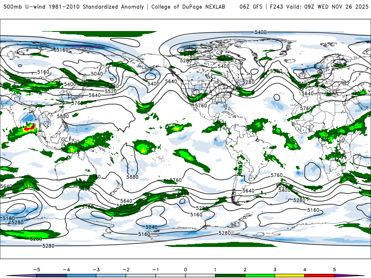
Task: Select the red 4 to 5 legend swatch
Action: 320,276
